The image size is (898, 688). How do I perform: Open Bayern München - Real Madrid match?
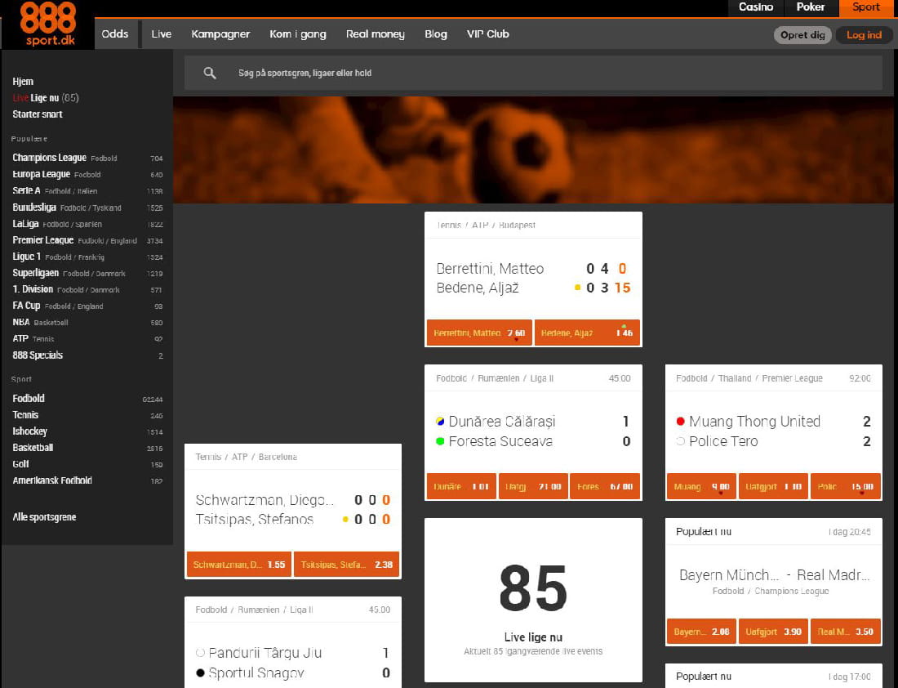[x=774, y=575]
